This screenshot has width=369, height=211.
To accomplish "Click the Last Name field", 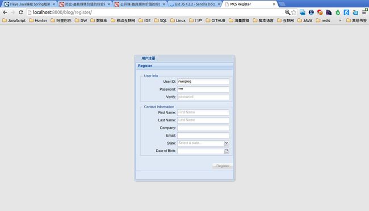I will [x=203, y=120].
